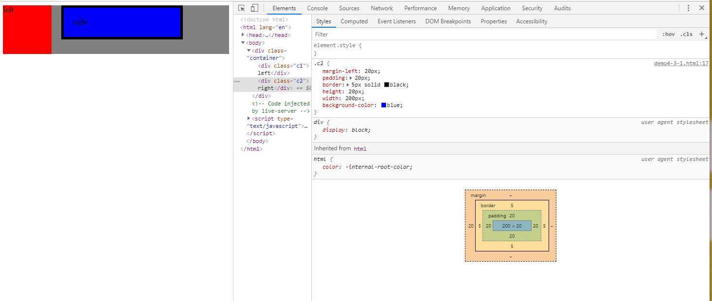712x301 pixels.
Task: Toggle the :hov element state button
Action: tap(668, 34)
